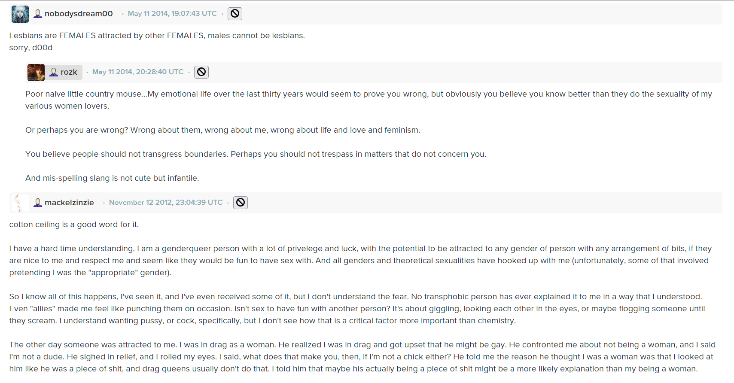This screenshot has width=734, height=383.
Task: Click the "Poor naive little country mouse" paragraph
Action: pos(369,100)
